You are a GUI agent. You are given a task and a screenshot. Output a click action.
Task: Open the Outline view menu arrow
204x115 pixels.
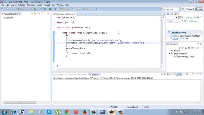[x=201, y=47]
